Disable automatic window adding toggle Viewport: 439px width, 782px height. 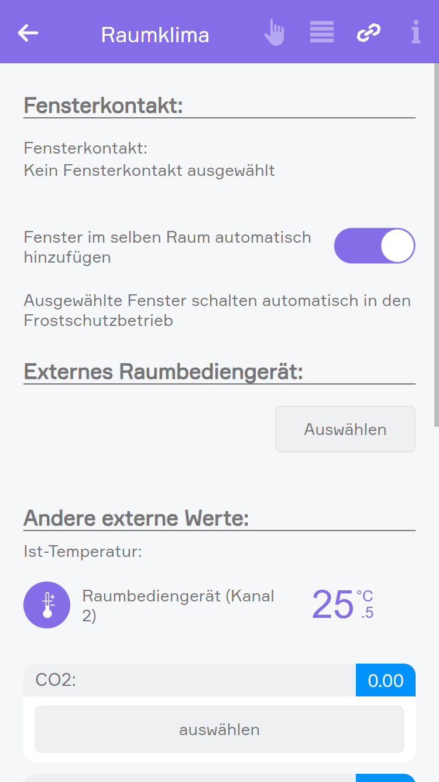point(375,246)
